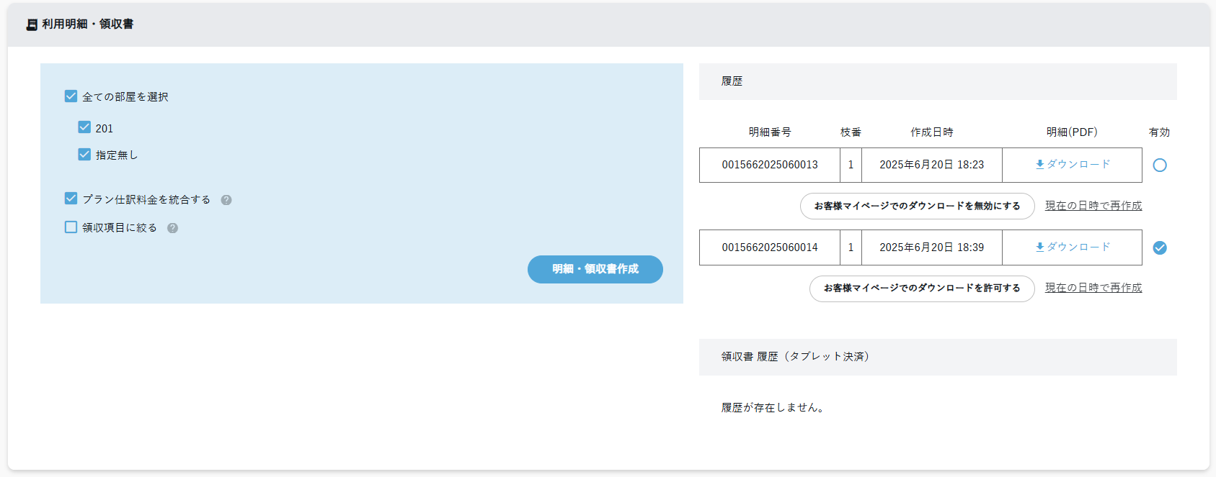Click the statement number 0015662025060013 cell
This screenshot has height=477, width=1216.
[769, 165]
